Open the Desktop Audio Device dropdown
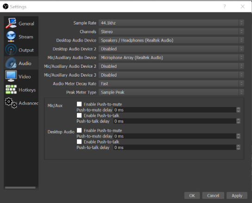The height and width of the screenshot is (203, 252). [171, 40]
